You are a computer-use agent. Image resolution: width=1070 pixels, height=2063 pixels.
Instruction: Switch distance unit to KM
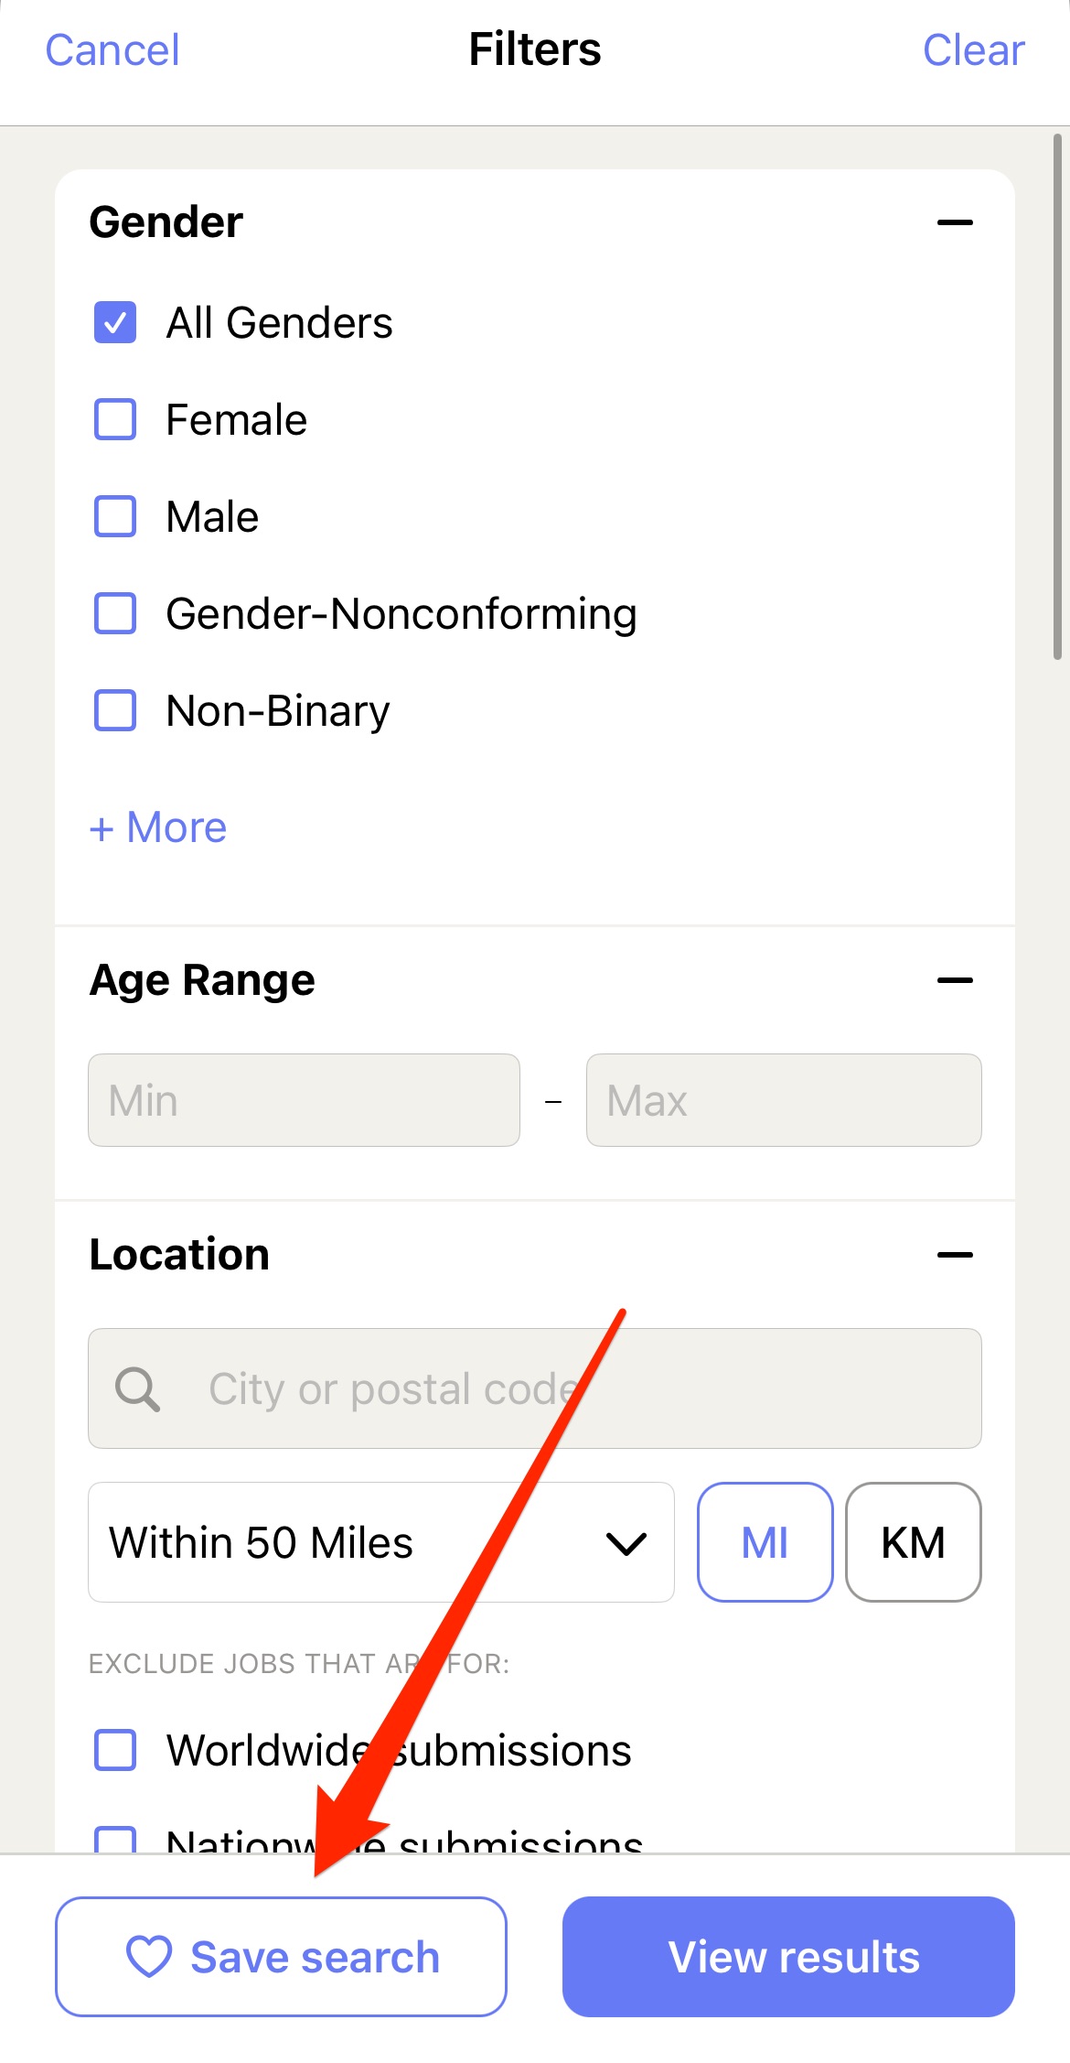(x=914, y=1542)
